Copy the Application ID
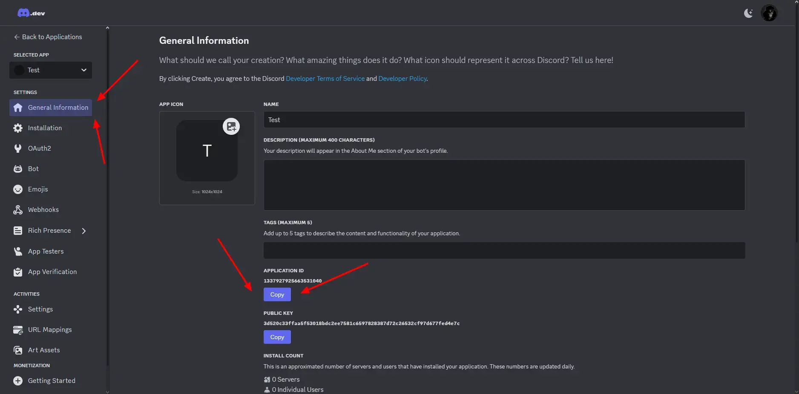Viewport: 799px width, 394px height. coord(277,294)
